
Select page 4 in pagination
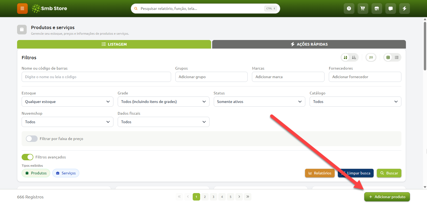(x=222, y=197)
